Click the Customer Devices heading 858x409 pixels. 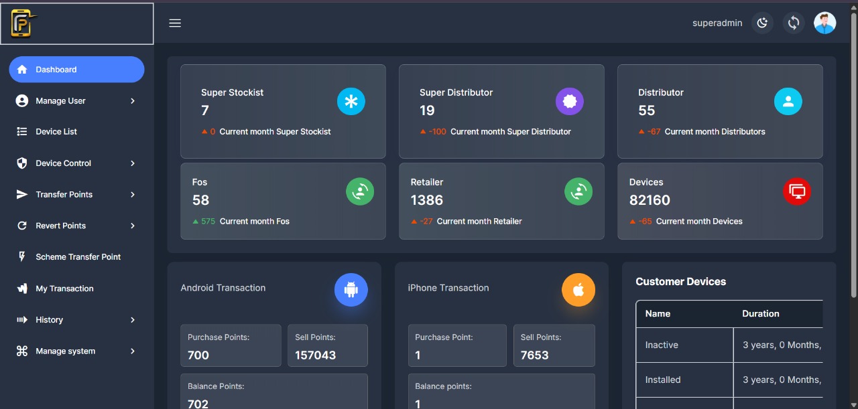(681, 282)
